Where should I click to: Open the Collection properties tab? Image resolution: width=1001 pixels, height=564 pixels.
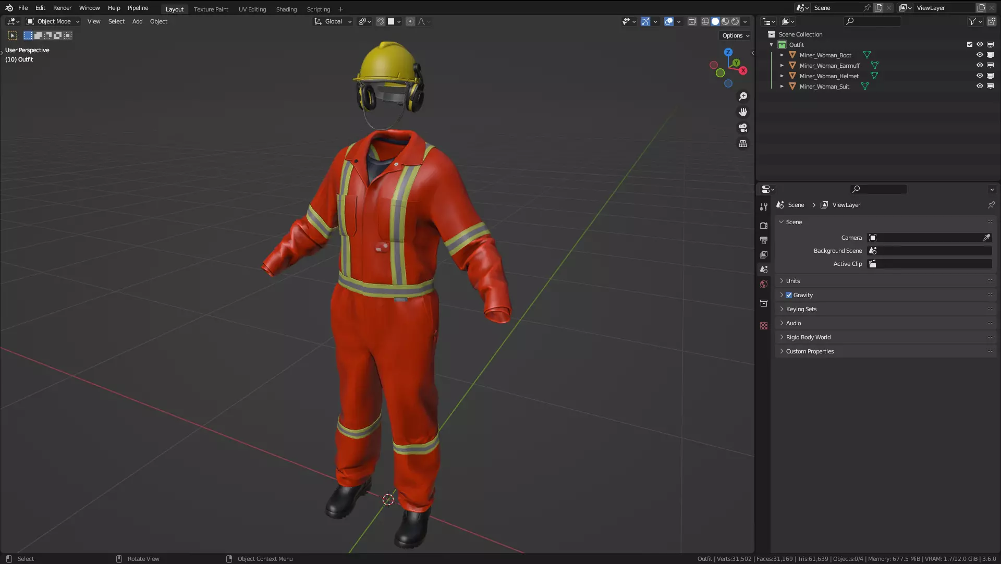tap(764, 303)
